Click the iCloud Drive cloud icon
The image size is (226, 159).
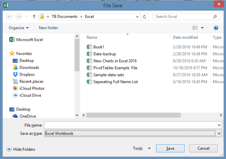click(15, 95)
